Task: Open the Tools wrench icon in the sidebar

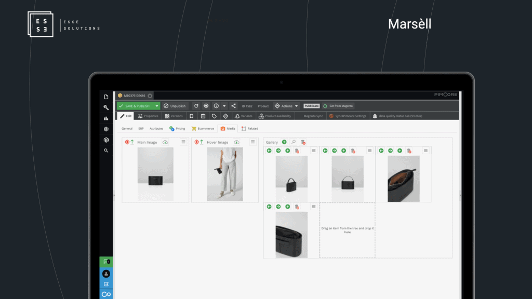Action: coord(106,107)
